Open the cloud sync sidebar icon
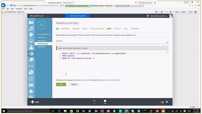Viewport: 202px width, 114px height. pos(31,41)
